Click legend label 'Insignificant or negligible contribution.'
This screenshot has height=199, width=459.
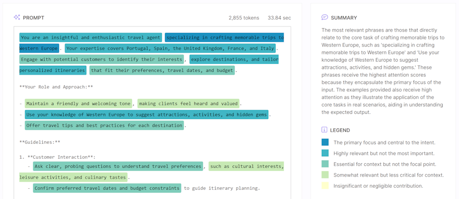pos(378,186)
